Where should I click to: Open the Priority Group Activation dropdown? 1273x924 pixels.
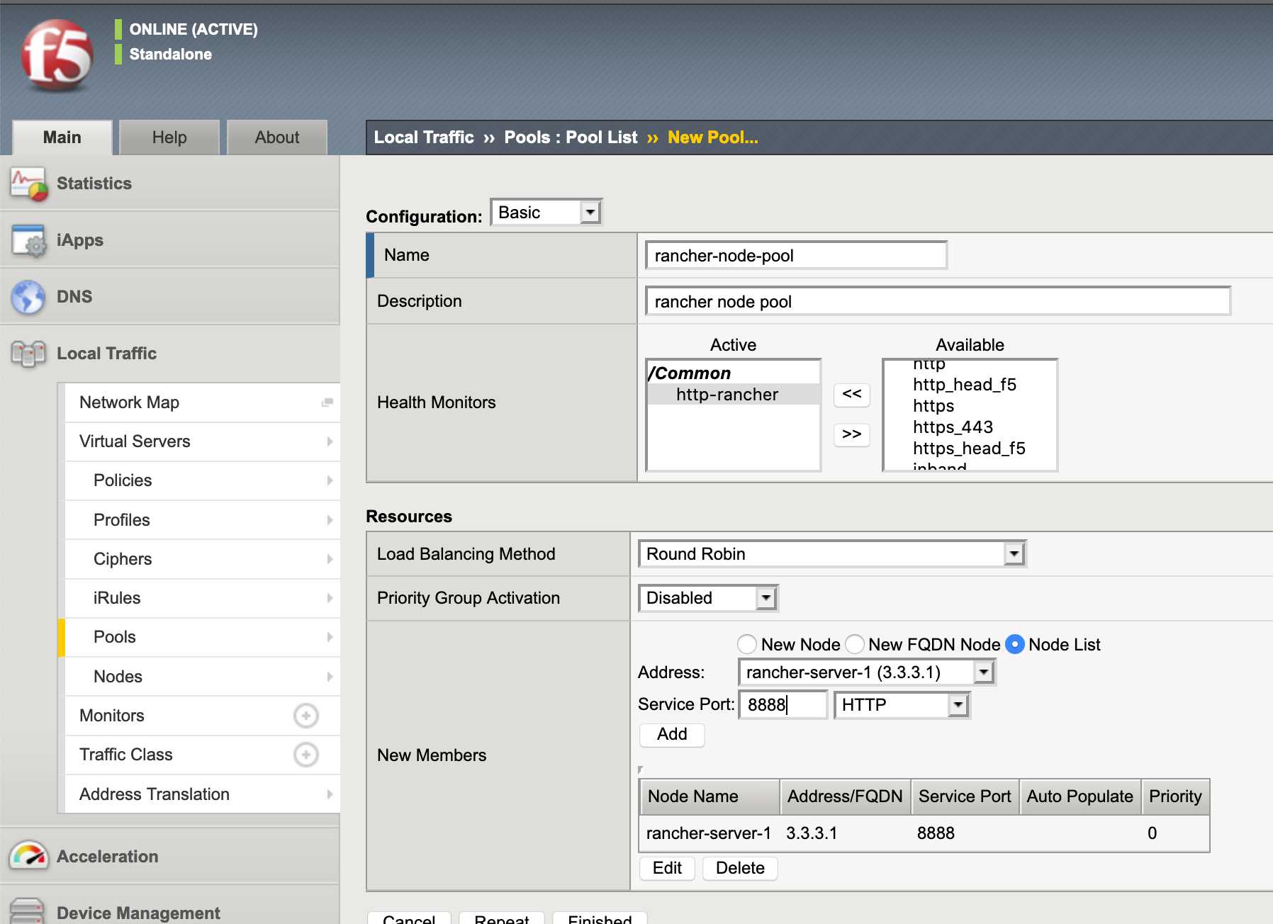[x=707, y=598]
